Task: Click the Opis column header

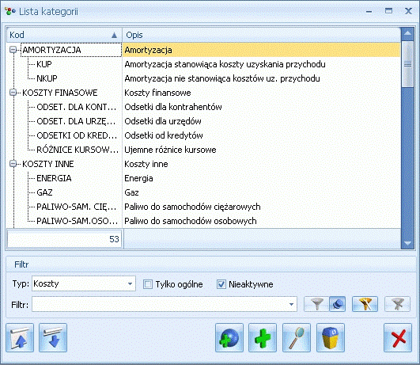Action: pyautogui.click(x=262, y=35)
